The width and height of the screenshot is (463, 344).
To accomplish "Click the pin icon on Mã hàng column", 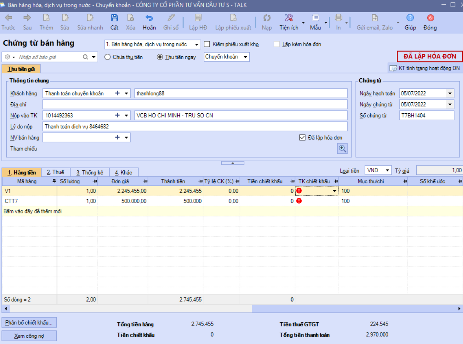I will coord(54,181).
